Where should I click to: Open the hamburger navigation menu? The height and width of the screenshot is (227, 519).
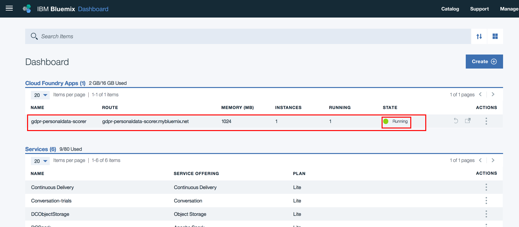(9, 8)
